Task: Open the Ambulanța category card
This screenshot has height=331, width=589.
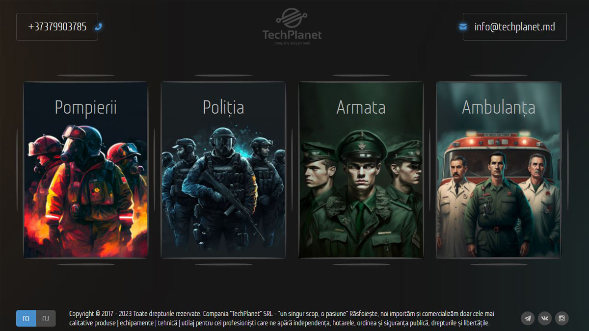Action: click(499, 170)
